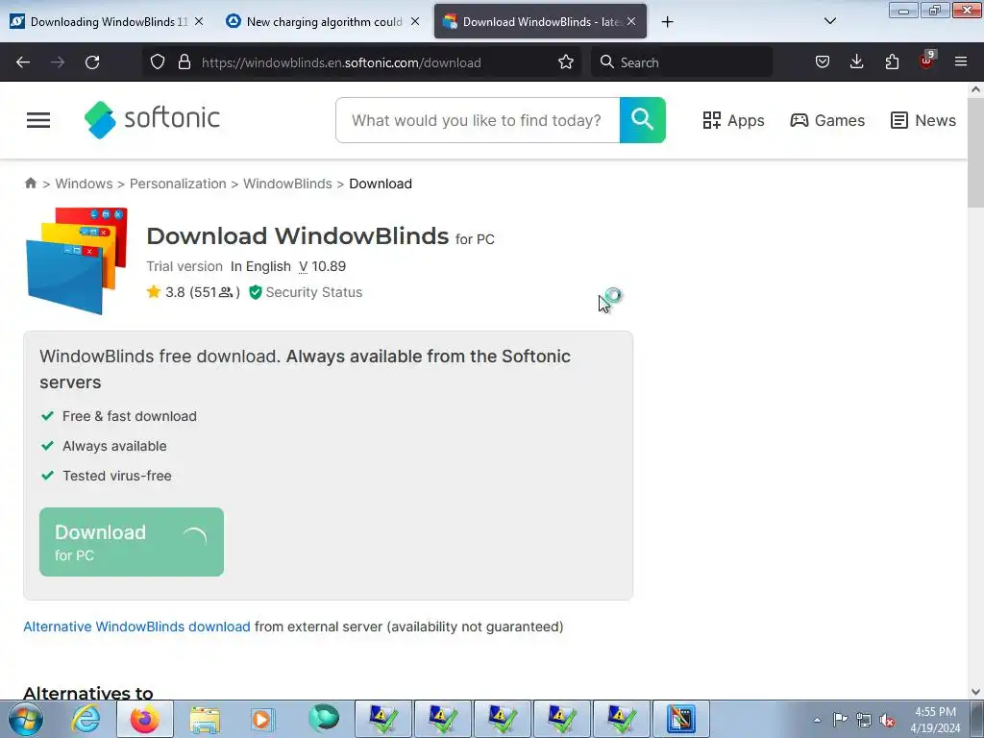Screen dimensions: 984x738
Task: Open the Alternative WindowBlinds download link
Action: [136, 627]
